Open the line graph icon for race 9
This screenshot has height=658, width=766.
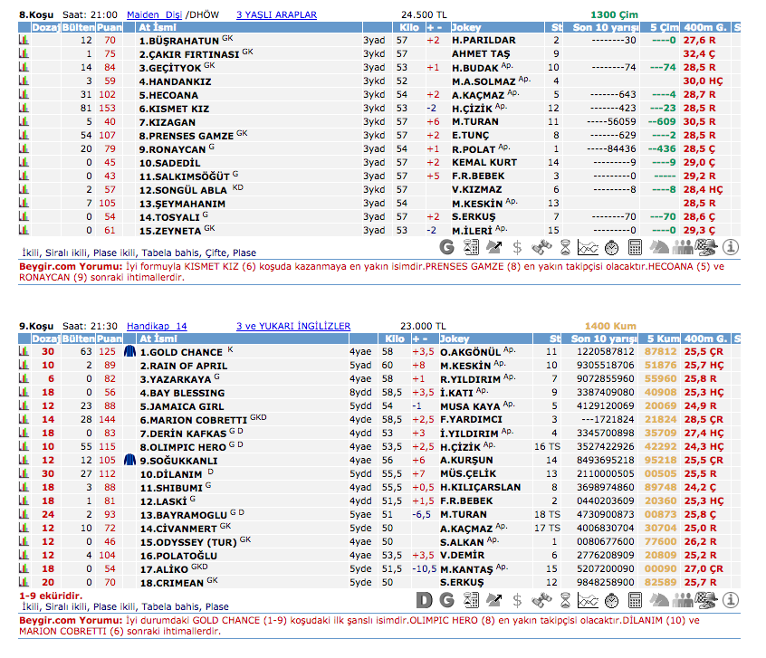tap(588, 599)
